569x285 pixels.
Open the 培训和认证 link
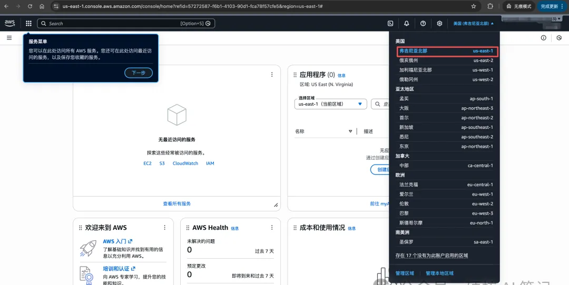[119, 269]
